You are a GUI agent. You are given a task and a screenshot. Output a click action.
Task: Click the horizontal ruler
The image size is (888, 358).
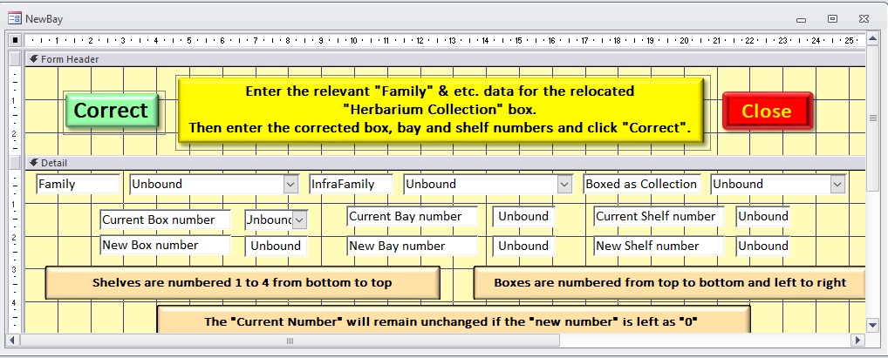coord(445,41)
